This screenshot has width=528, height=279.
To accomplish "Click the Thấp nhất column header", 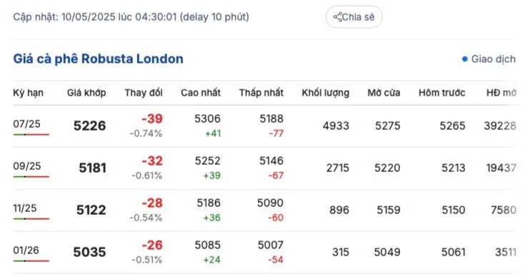I will [261, 93].
